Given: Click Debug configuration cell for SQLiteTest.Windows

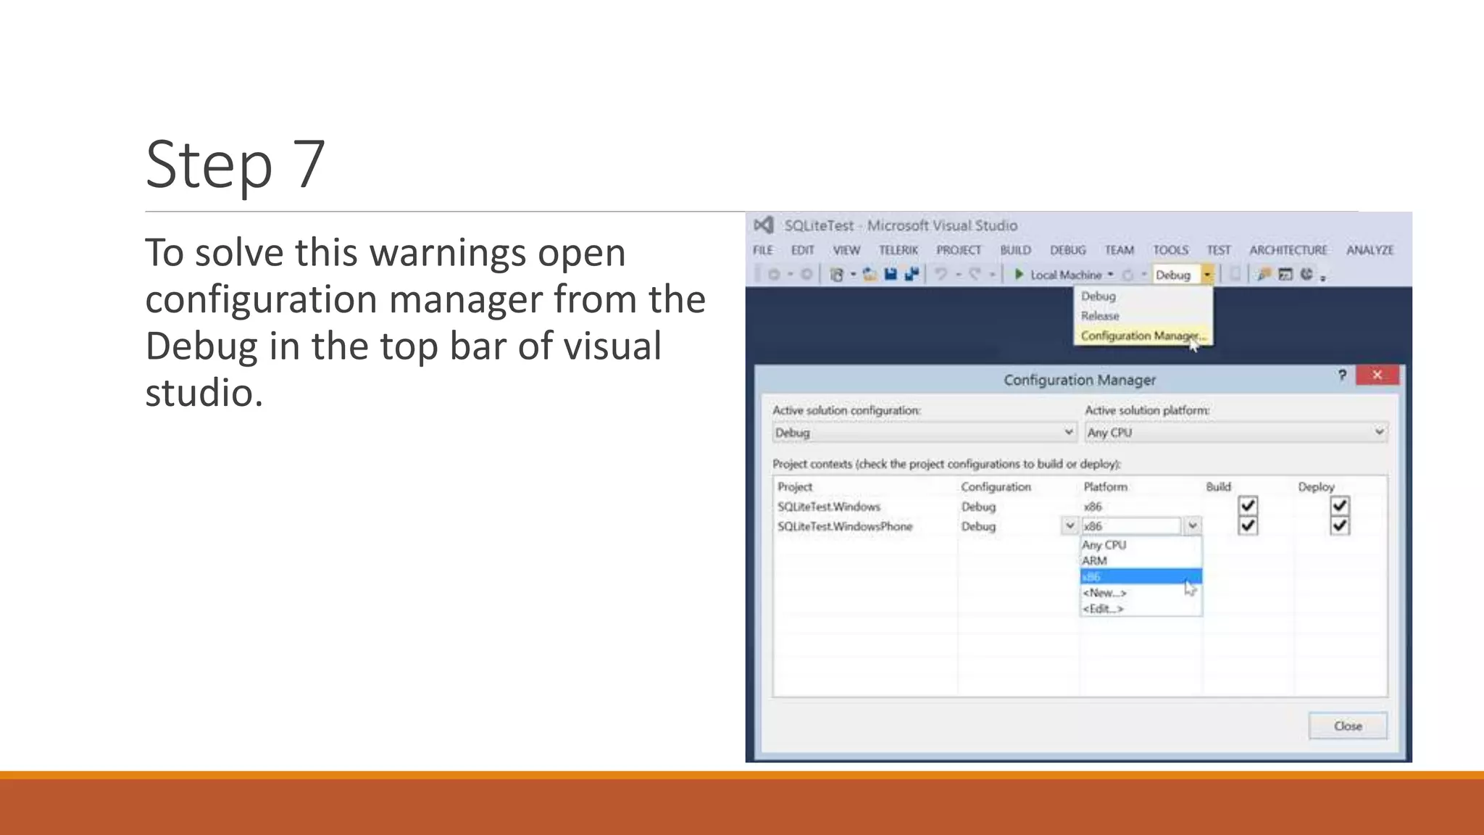Looking at the screenshot, I should coord(978,507).
